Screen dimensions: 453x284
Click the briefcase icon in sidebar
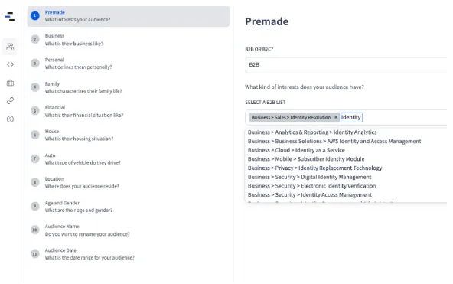(x=10, y=83)
